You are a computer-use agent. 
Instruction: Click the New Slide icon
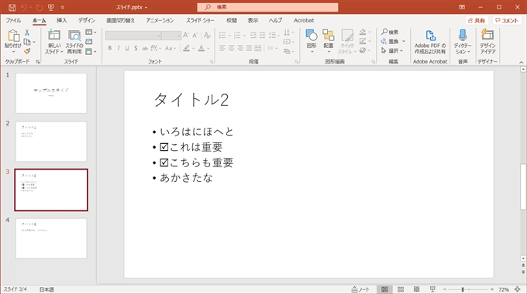pyautogui.click(x=54, y=35)
